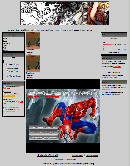Open Unleashthepies link under UPDATES! topic
The width and height of the screenshot is (130, 166).
coord(9,96)
